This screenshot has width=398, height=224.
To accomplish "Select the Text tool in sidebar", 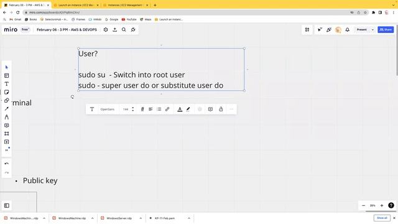I will [x=7, y=84].
